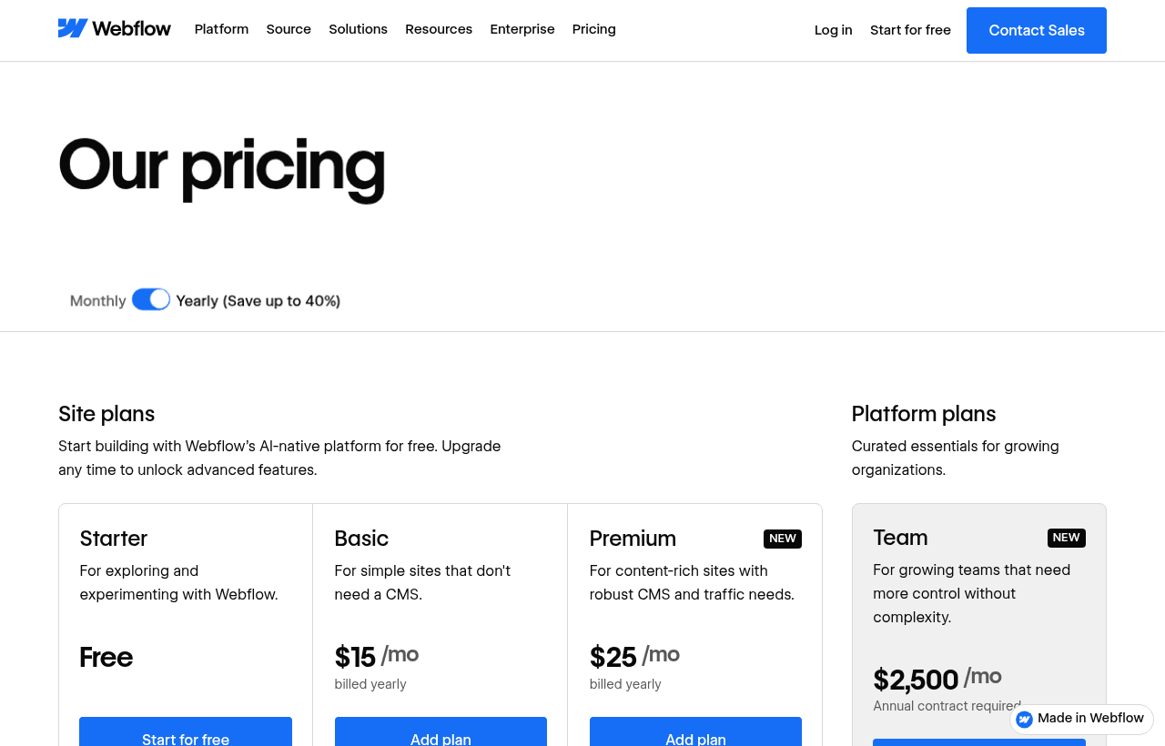
Task: Click Annual contract required text
Action: 947,706
